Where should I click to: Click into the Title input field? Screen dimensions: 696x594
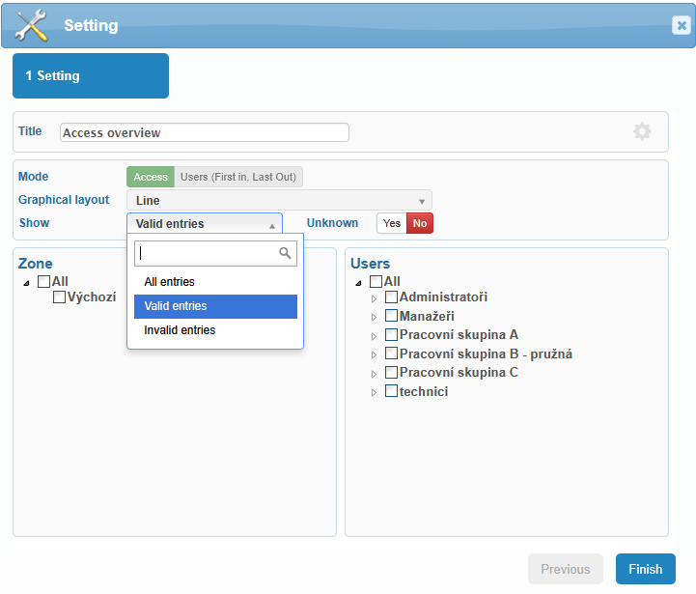[205, 132]
